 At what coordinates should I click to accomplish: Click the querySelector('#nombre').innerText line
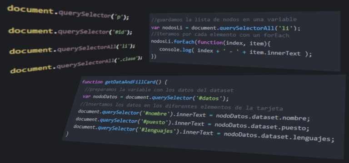click(x=194, y=115)
